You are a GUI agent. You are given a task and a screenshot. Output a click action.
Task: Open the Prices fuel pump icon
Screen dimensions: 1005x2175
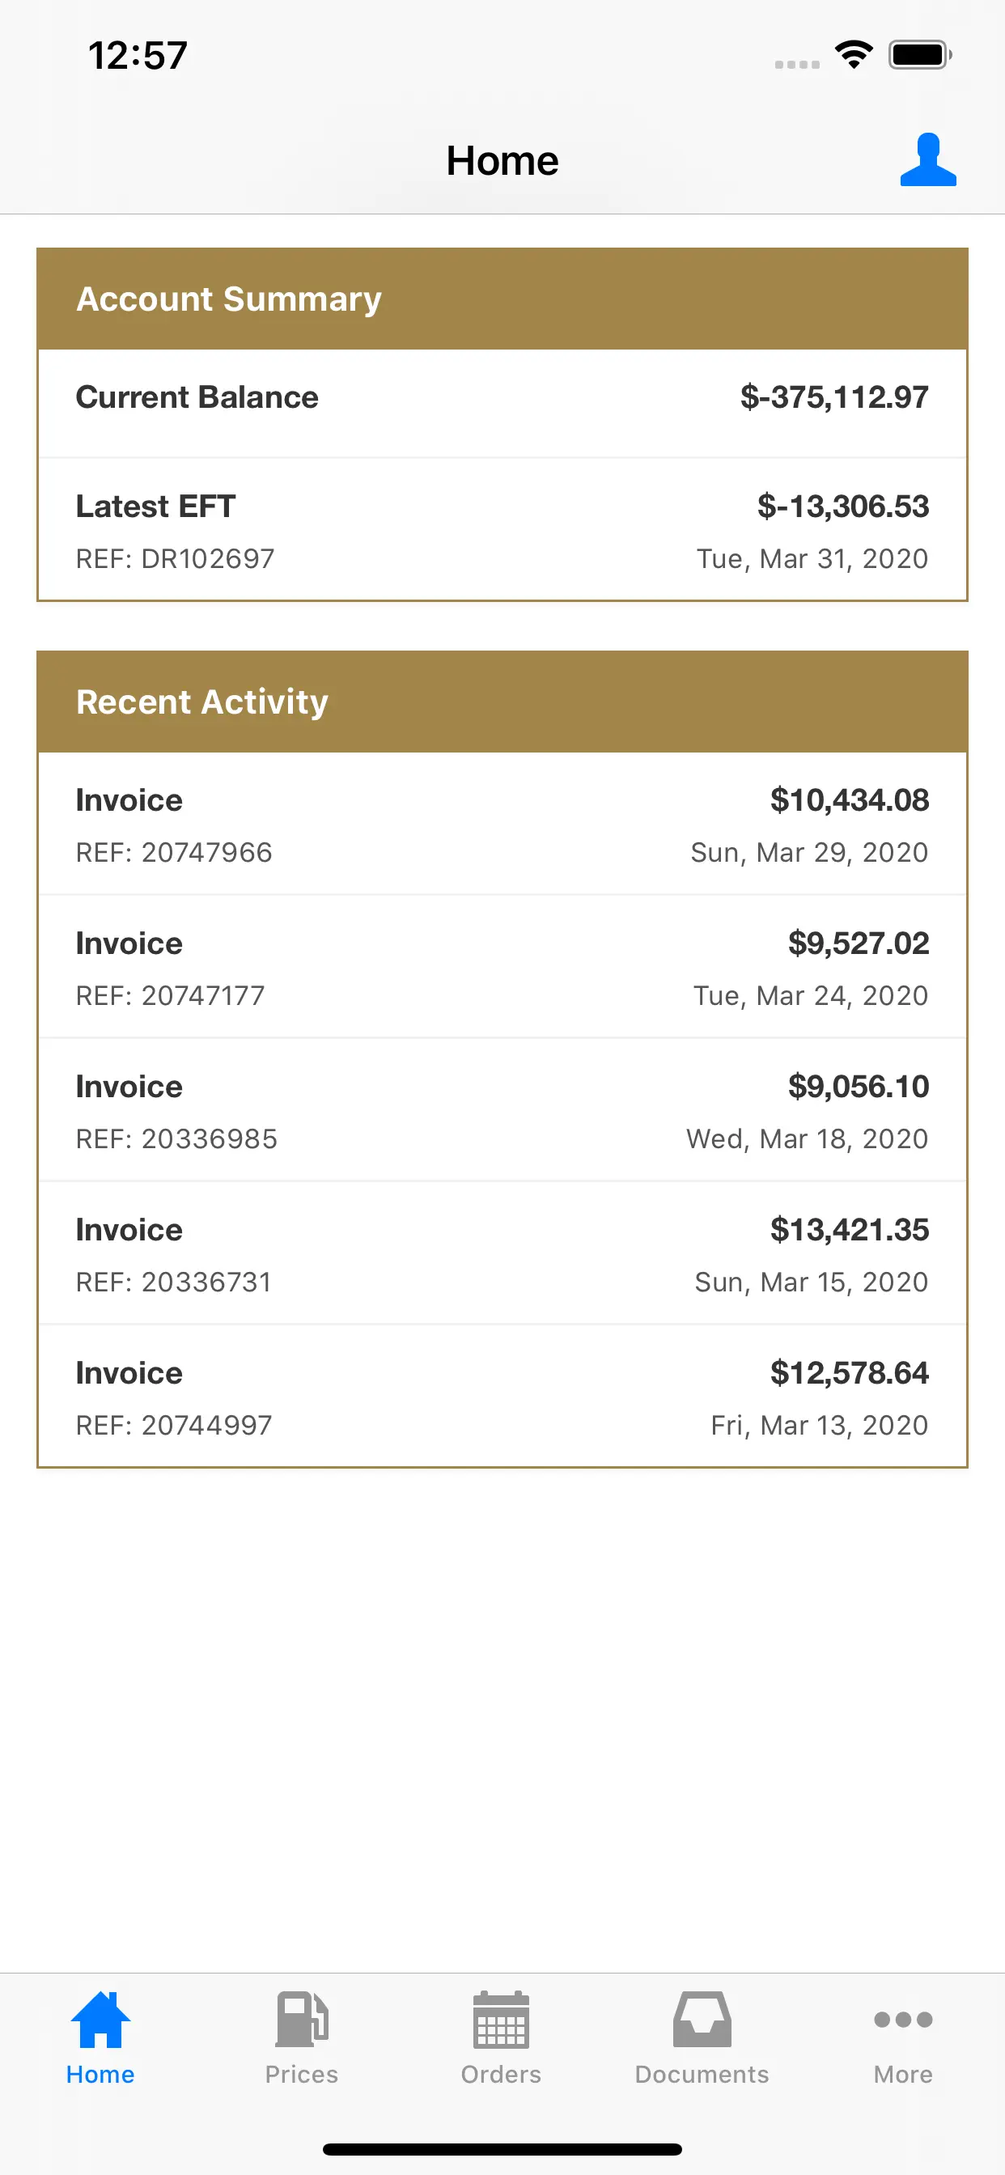click(302, 2020)
